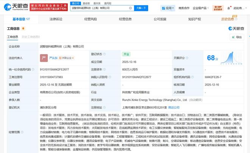The width and height of the screenshot is (250, 153).
Task: Click registration number 310115004737983
Action: pyautogui.click(x=52, y=77)
